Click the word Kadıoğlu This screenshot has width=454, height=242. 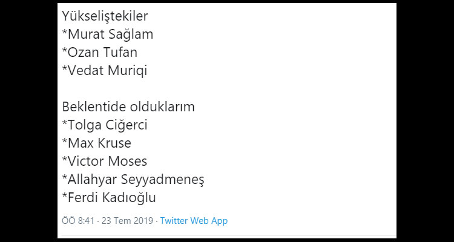[x=130, y=198]
